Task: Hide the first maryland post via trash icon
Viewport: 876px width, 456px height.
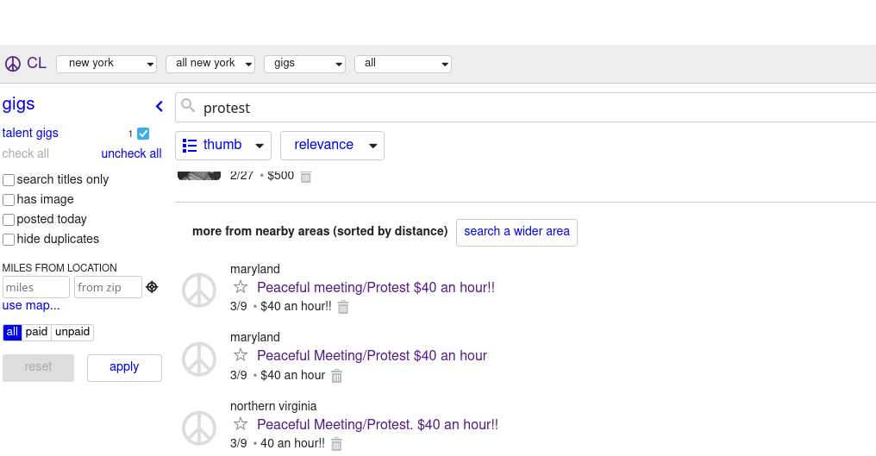Action: (343, 307)
